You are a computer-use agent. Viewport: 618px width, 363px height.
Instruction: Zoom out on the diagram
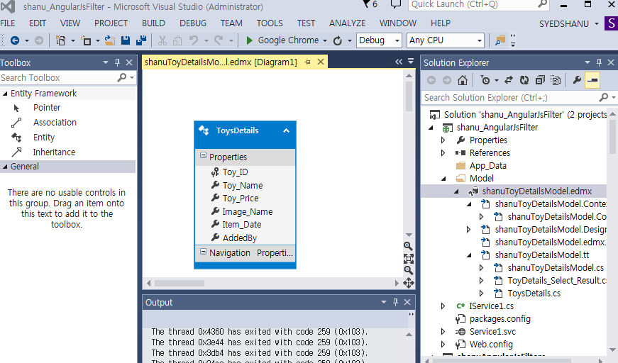point(408,271)
